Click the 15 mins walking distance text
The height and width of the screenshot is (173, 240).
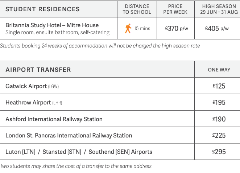(x=142, y=29)
